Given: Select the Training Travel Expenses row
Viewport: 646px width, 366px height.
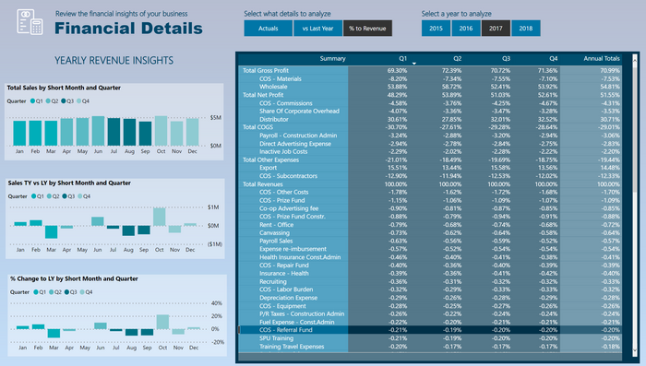Looking at the screenshot, I should (x=430, y=347).
